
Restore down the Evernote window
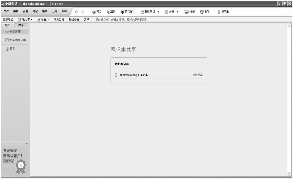pos(285,4)
